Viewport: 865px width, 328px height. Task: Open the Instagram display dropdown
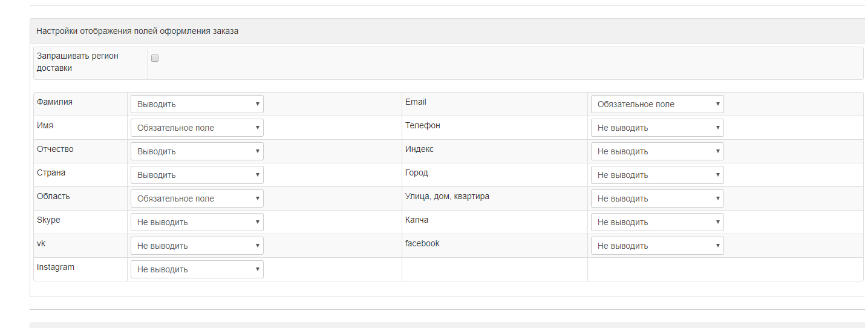(197, 269)
